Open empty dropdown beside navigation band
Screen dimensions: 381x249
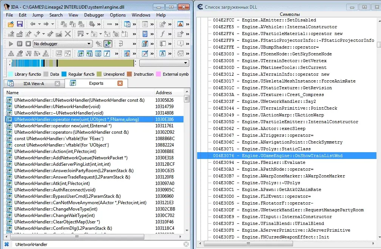tap(164, 63)
